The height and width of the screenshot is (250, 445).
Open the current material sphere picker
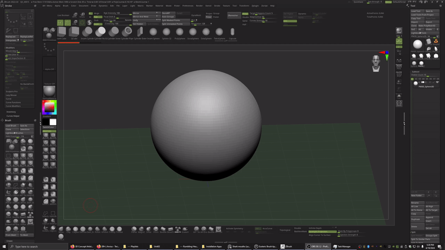click(49, 92)
